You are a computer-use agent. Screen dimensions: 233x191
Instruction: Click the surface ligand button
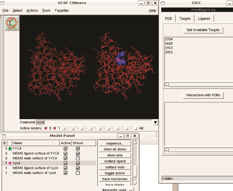[115, 161]
